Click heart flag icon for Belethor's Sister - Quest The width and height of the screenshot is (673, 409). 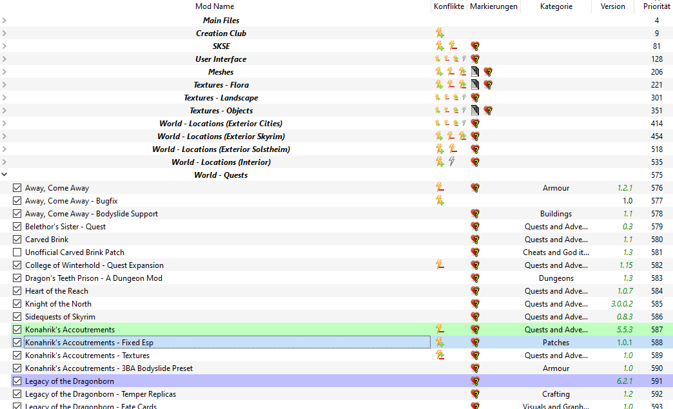(475, 226)
